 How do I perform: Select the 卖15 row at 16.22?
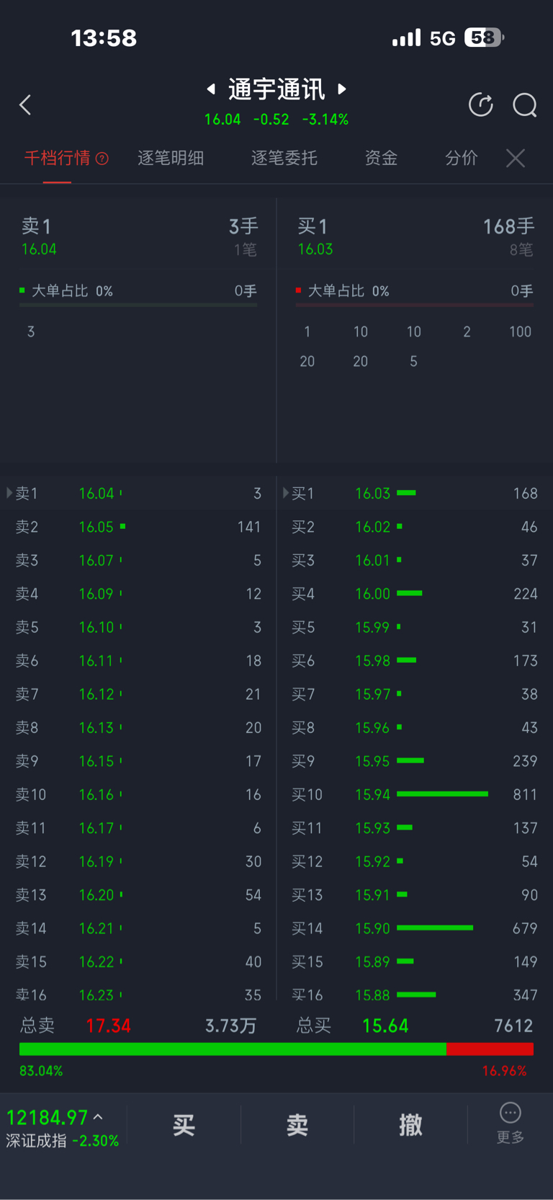coord(138,961)
